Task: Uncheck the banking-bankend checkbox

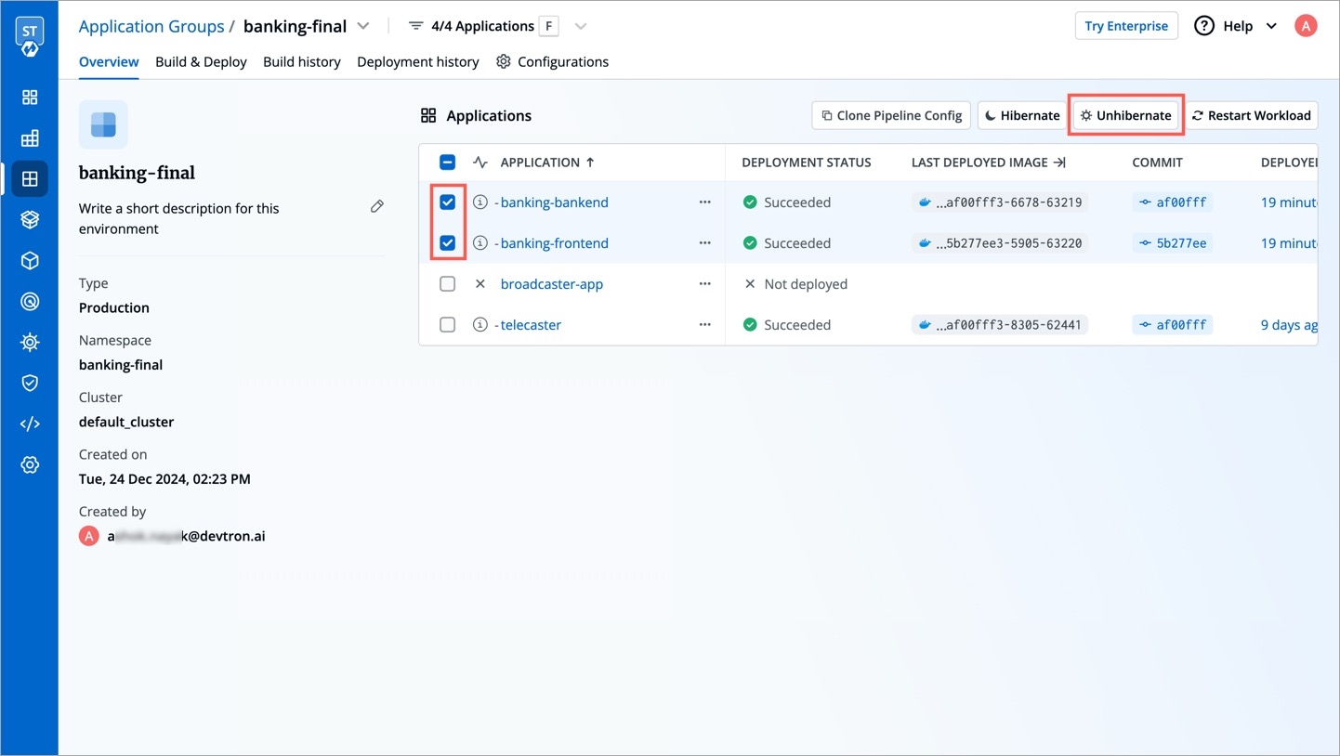Action: (x=447, y=202)
